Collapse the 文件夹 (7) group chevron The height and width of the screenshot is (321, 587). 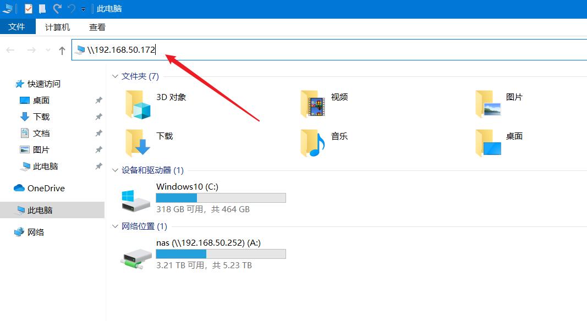pyautogui.click(x=115, y=76)
